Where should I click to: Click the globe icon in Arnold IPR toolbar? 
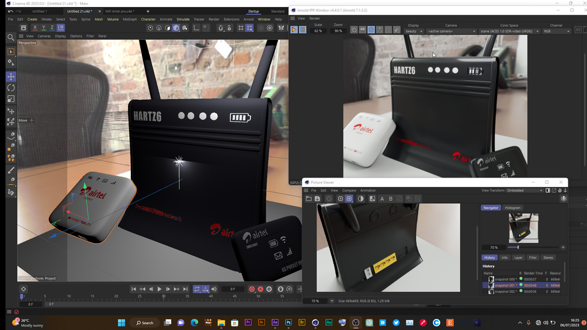tap(371, 30)
